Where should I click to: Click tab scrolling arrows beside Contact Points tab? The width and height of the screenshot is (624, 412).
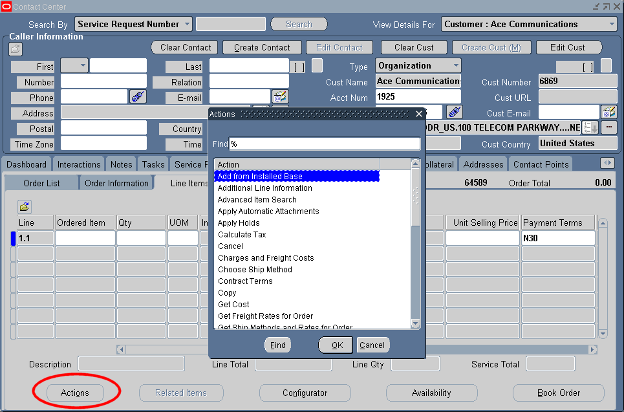tap(607, 164)
